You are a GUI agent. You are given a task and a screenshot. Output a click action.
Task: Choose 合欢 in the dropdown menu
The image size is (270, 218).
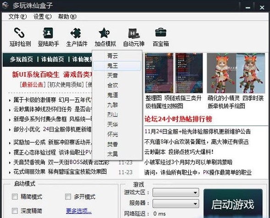(x=117, y=86)
